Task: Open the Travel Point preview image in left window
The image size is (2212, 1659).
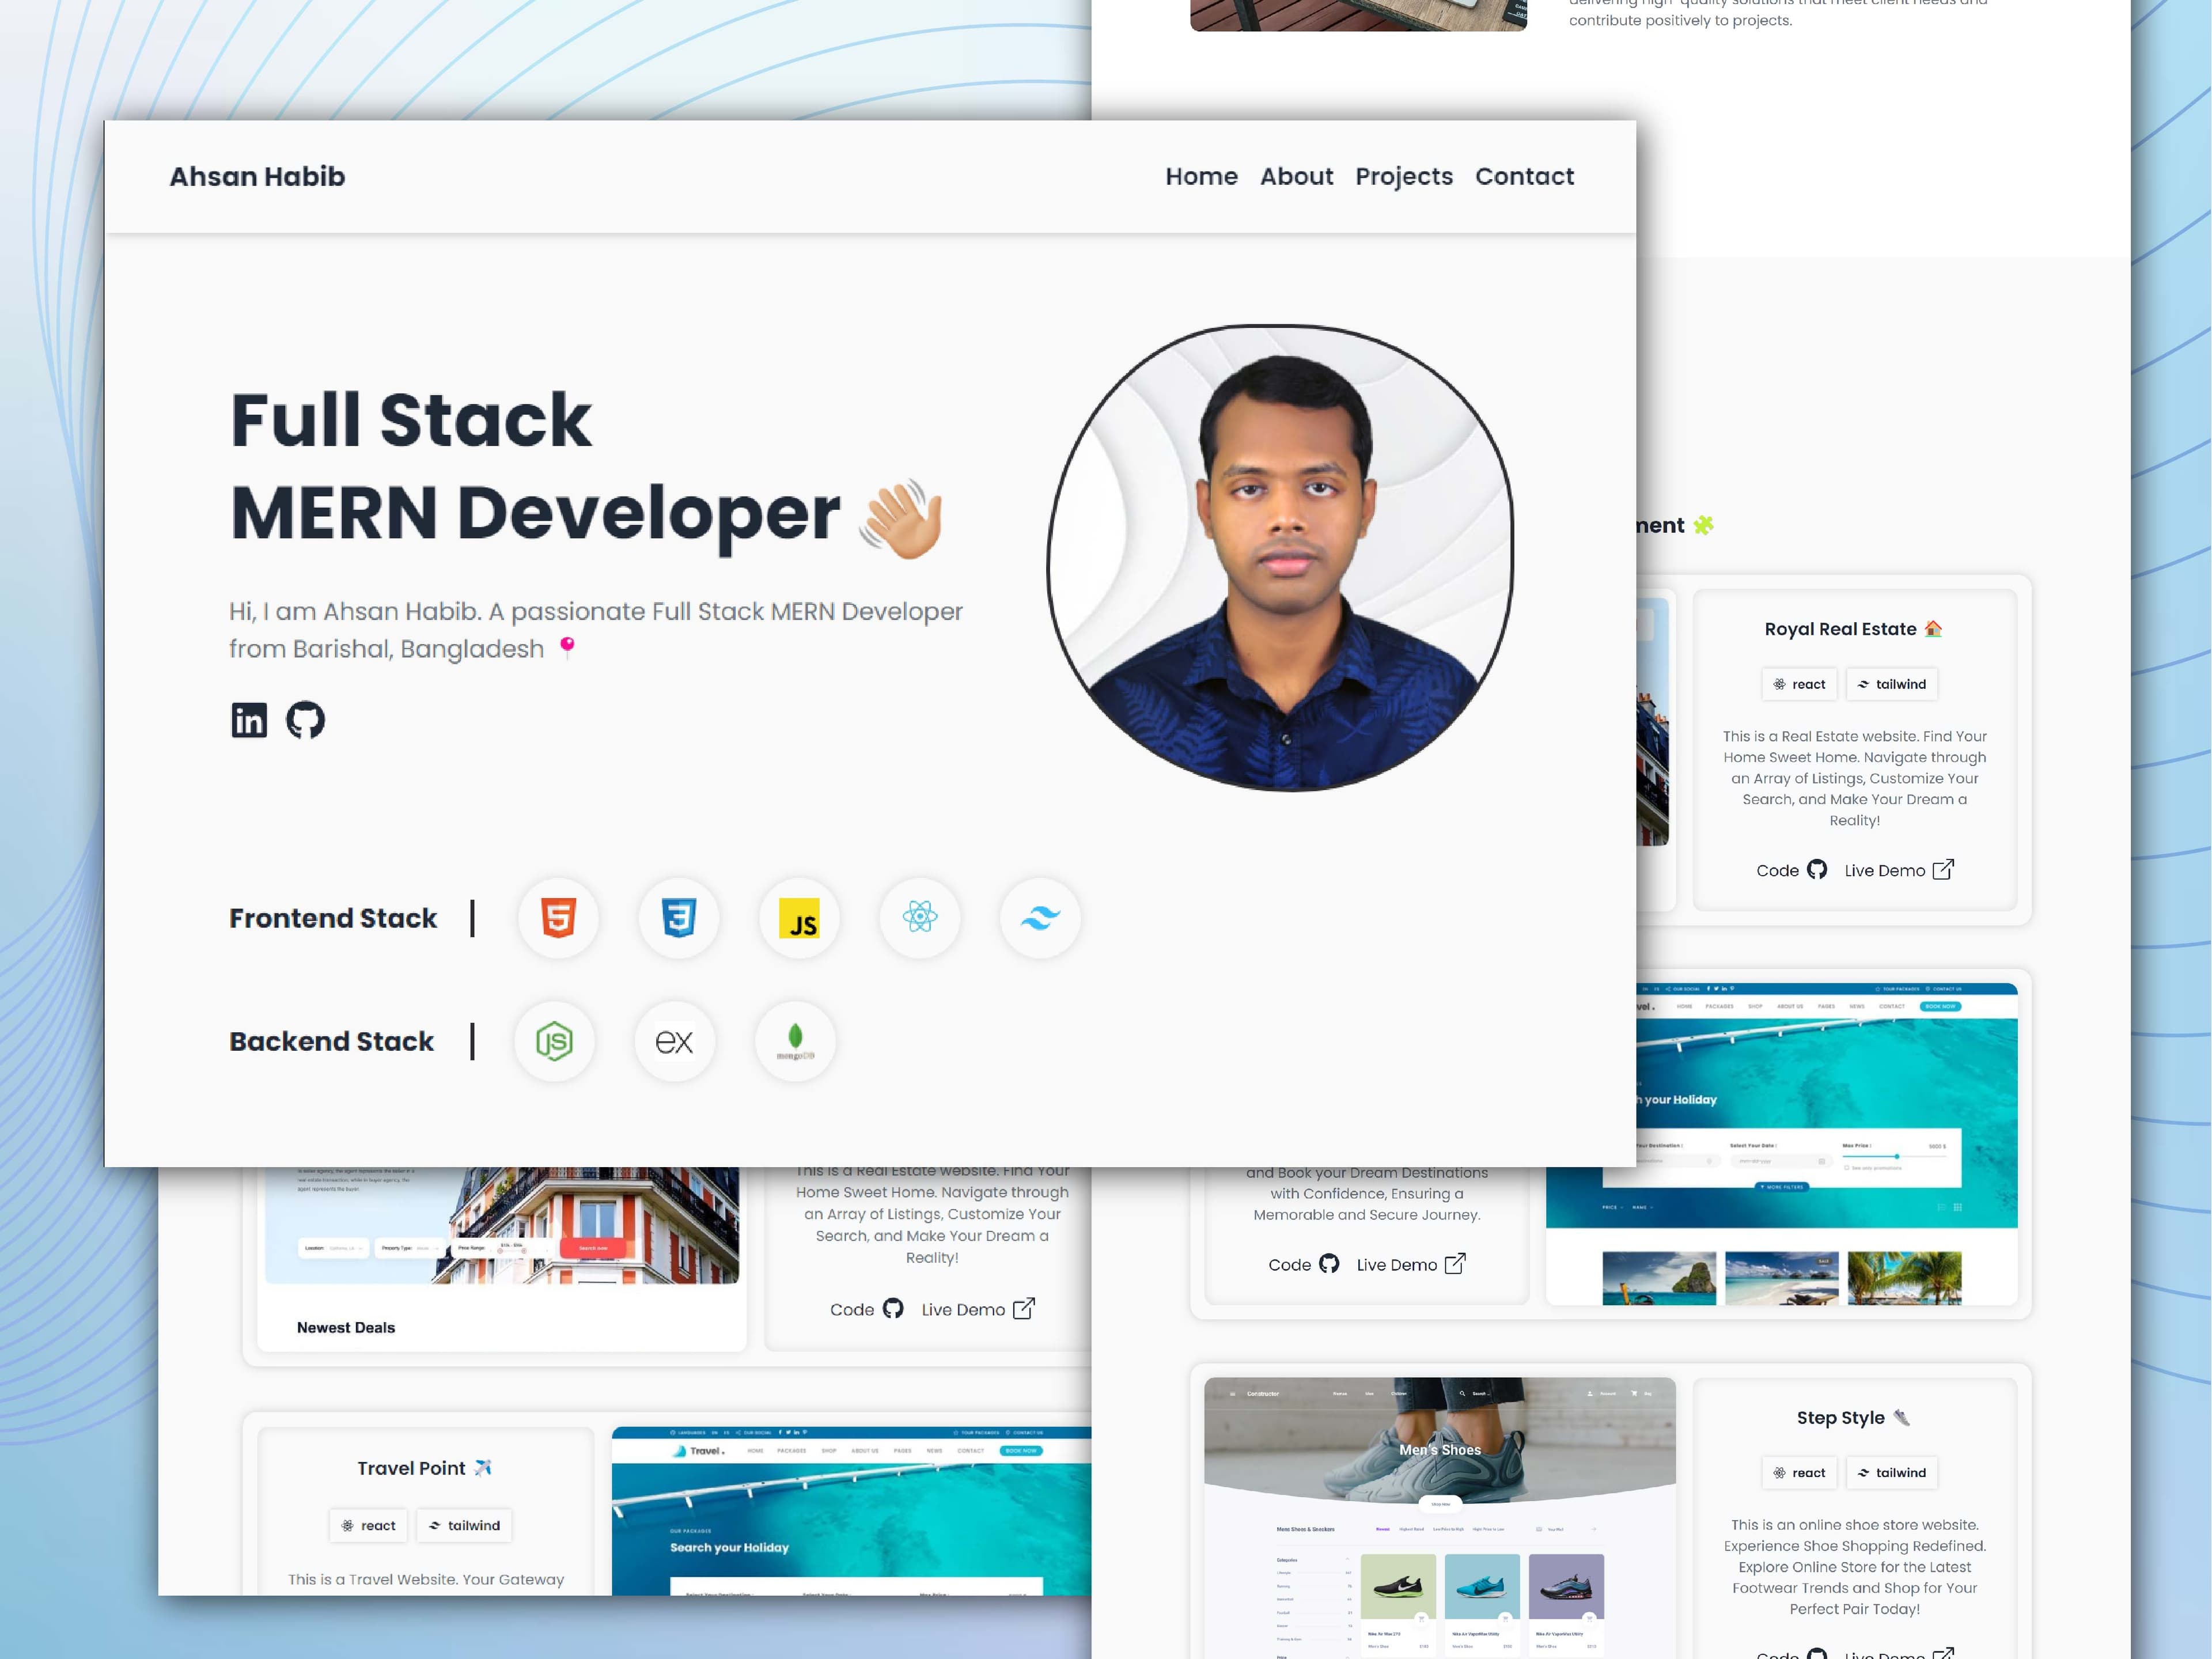Action: click(x=851, y=1511)
